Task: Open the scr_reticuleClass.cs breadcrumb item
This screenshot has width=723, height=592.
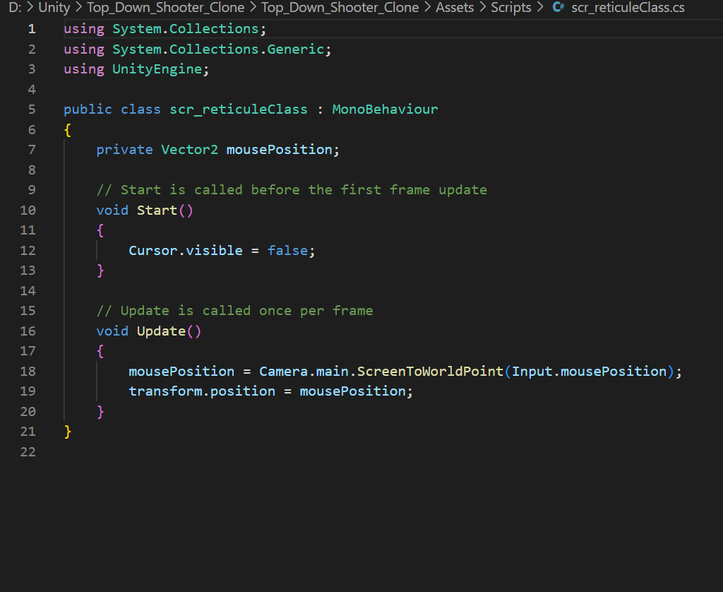Action: (627, 8)
